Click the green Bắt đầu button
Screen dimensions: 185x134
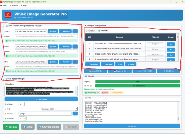[x=11, y=127]
